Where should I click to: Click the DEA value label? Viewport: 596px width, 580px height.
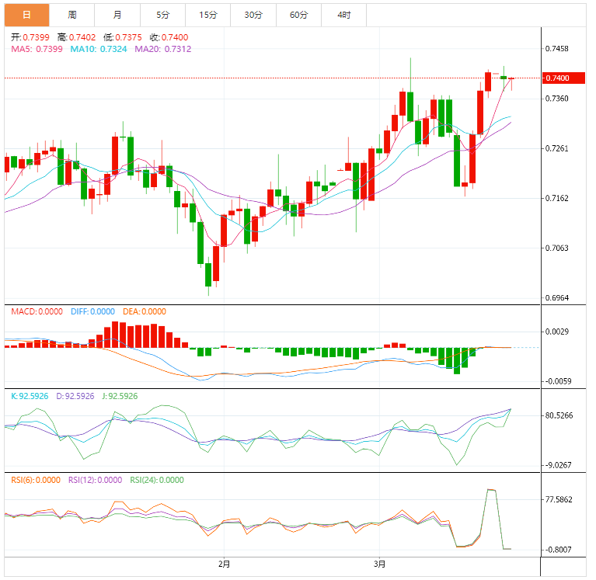tap(144, 311)
